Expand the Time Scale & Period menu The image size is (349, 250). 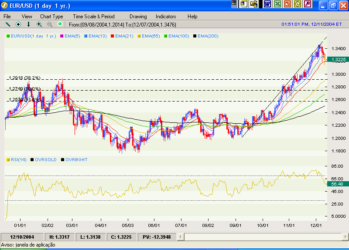(x=94, y=16)
